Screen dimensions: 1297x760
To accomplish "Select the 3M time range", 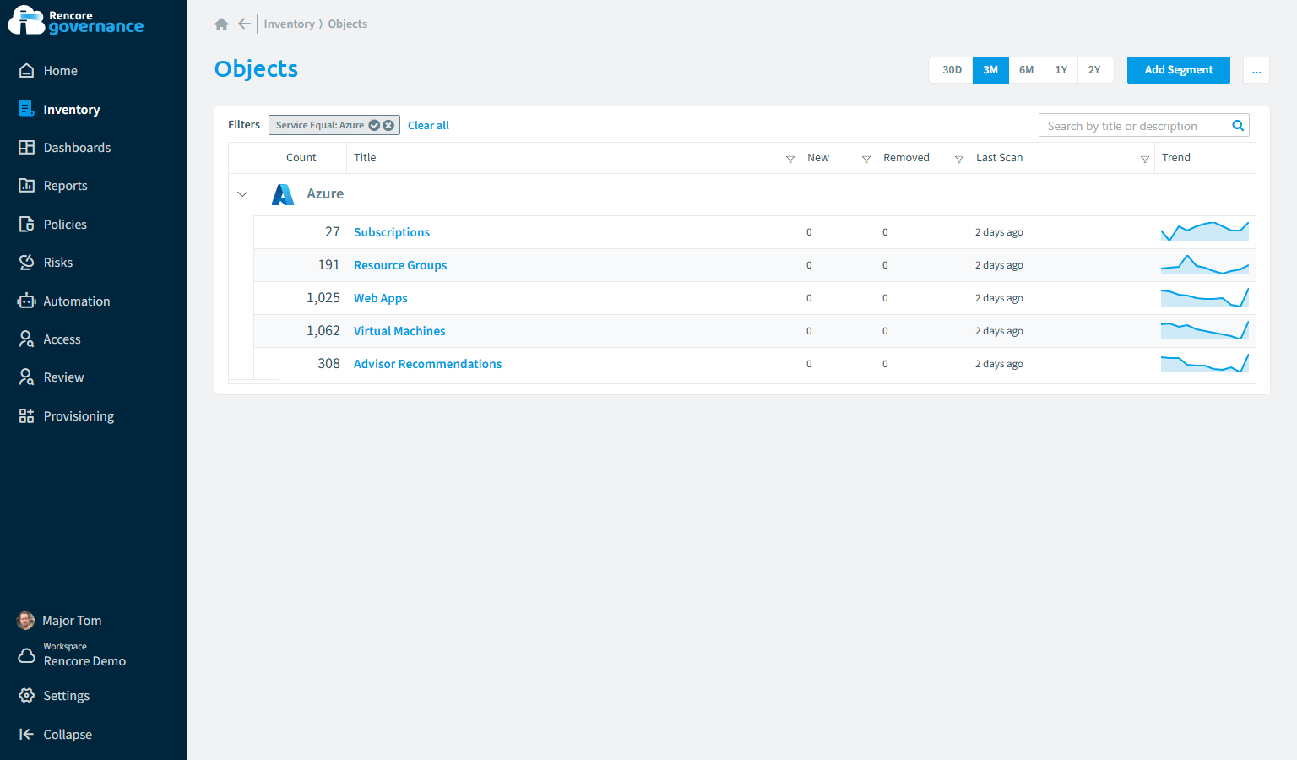I will pyautogui.click(x=990, y=70).
